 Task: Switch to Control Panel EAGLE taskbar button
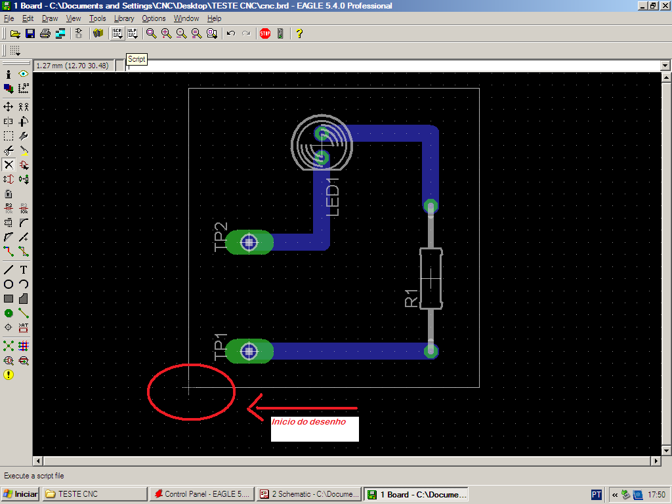[202, 494]
